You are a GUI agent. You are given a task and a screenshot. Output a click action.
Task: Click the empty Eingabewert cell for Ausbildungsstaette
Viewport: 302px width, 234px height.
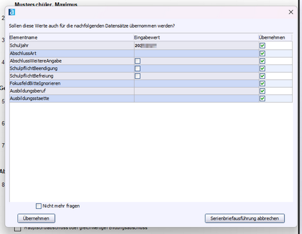pos(197,99)
